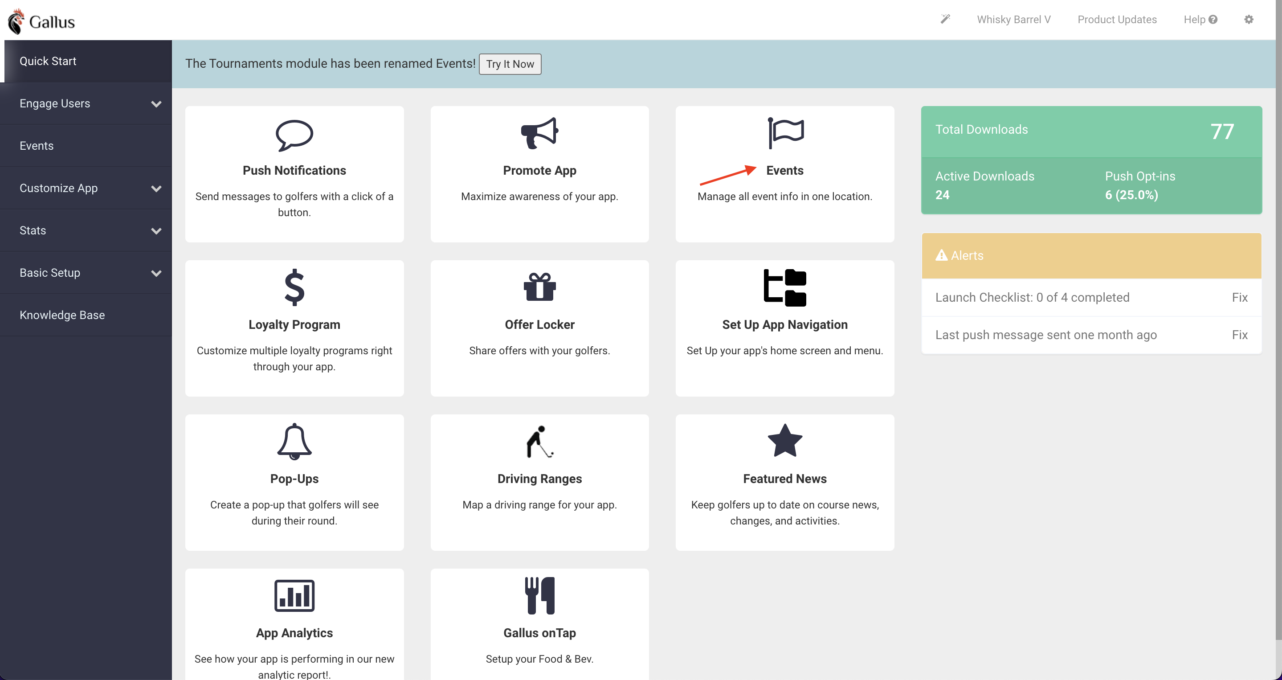Click the Driving Ranges golfer icon

(539, 441)
